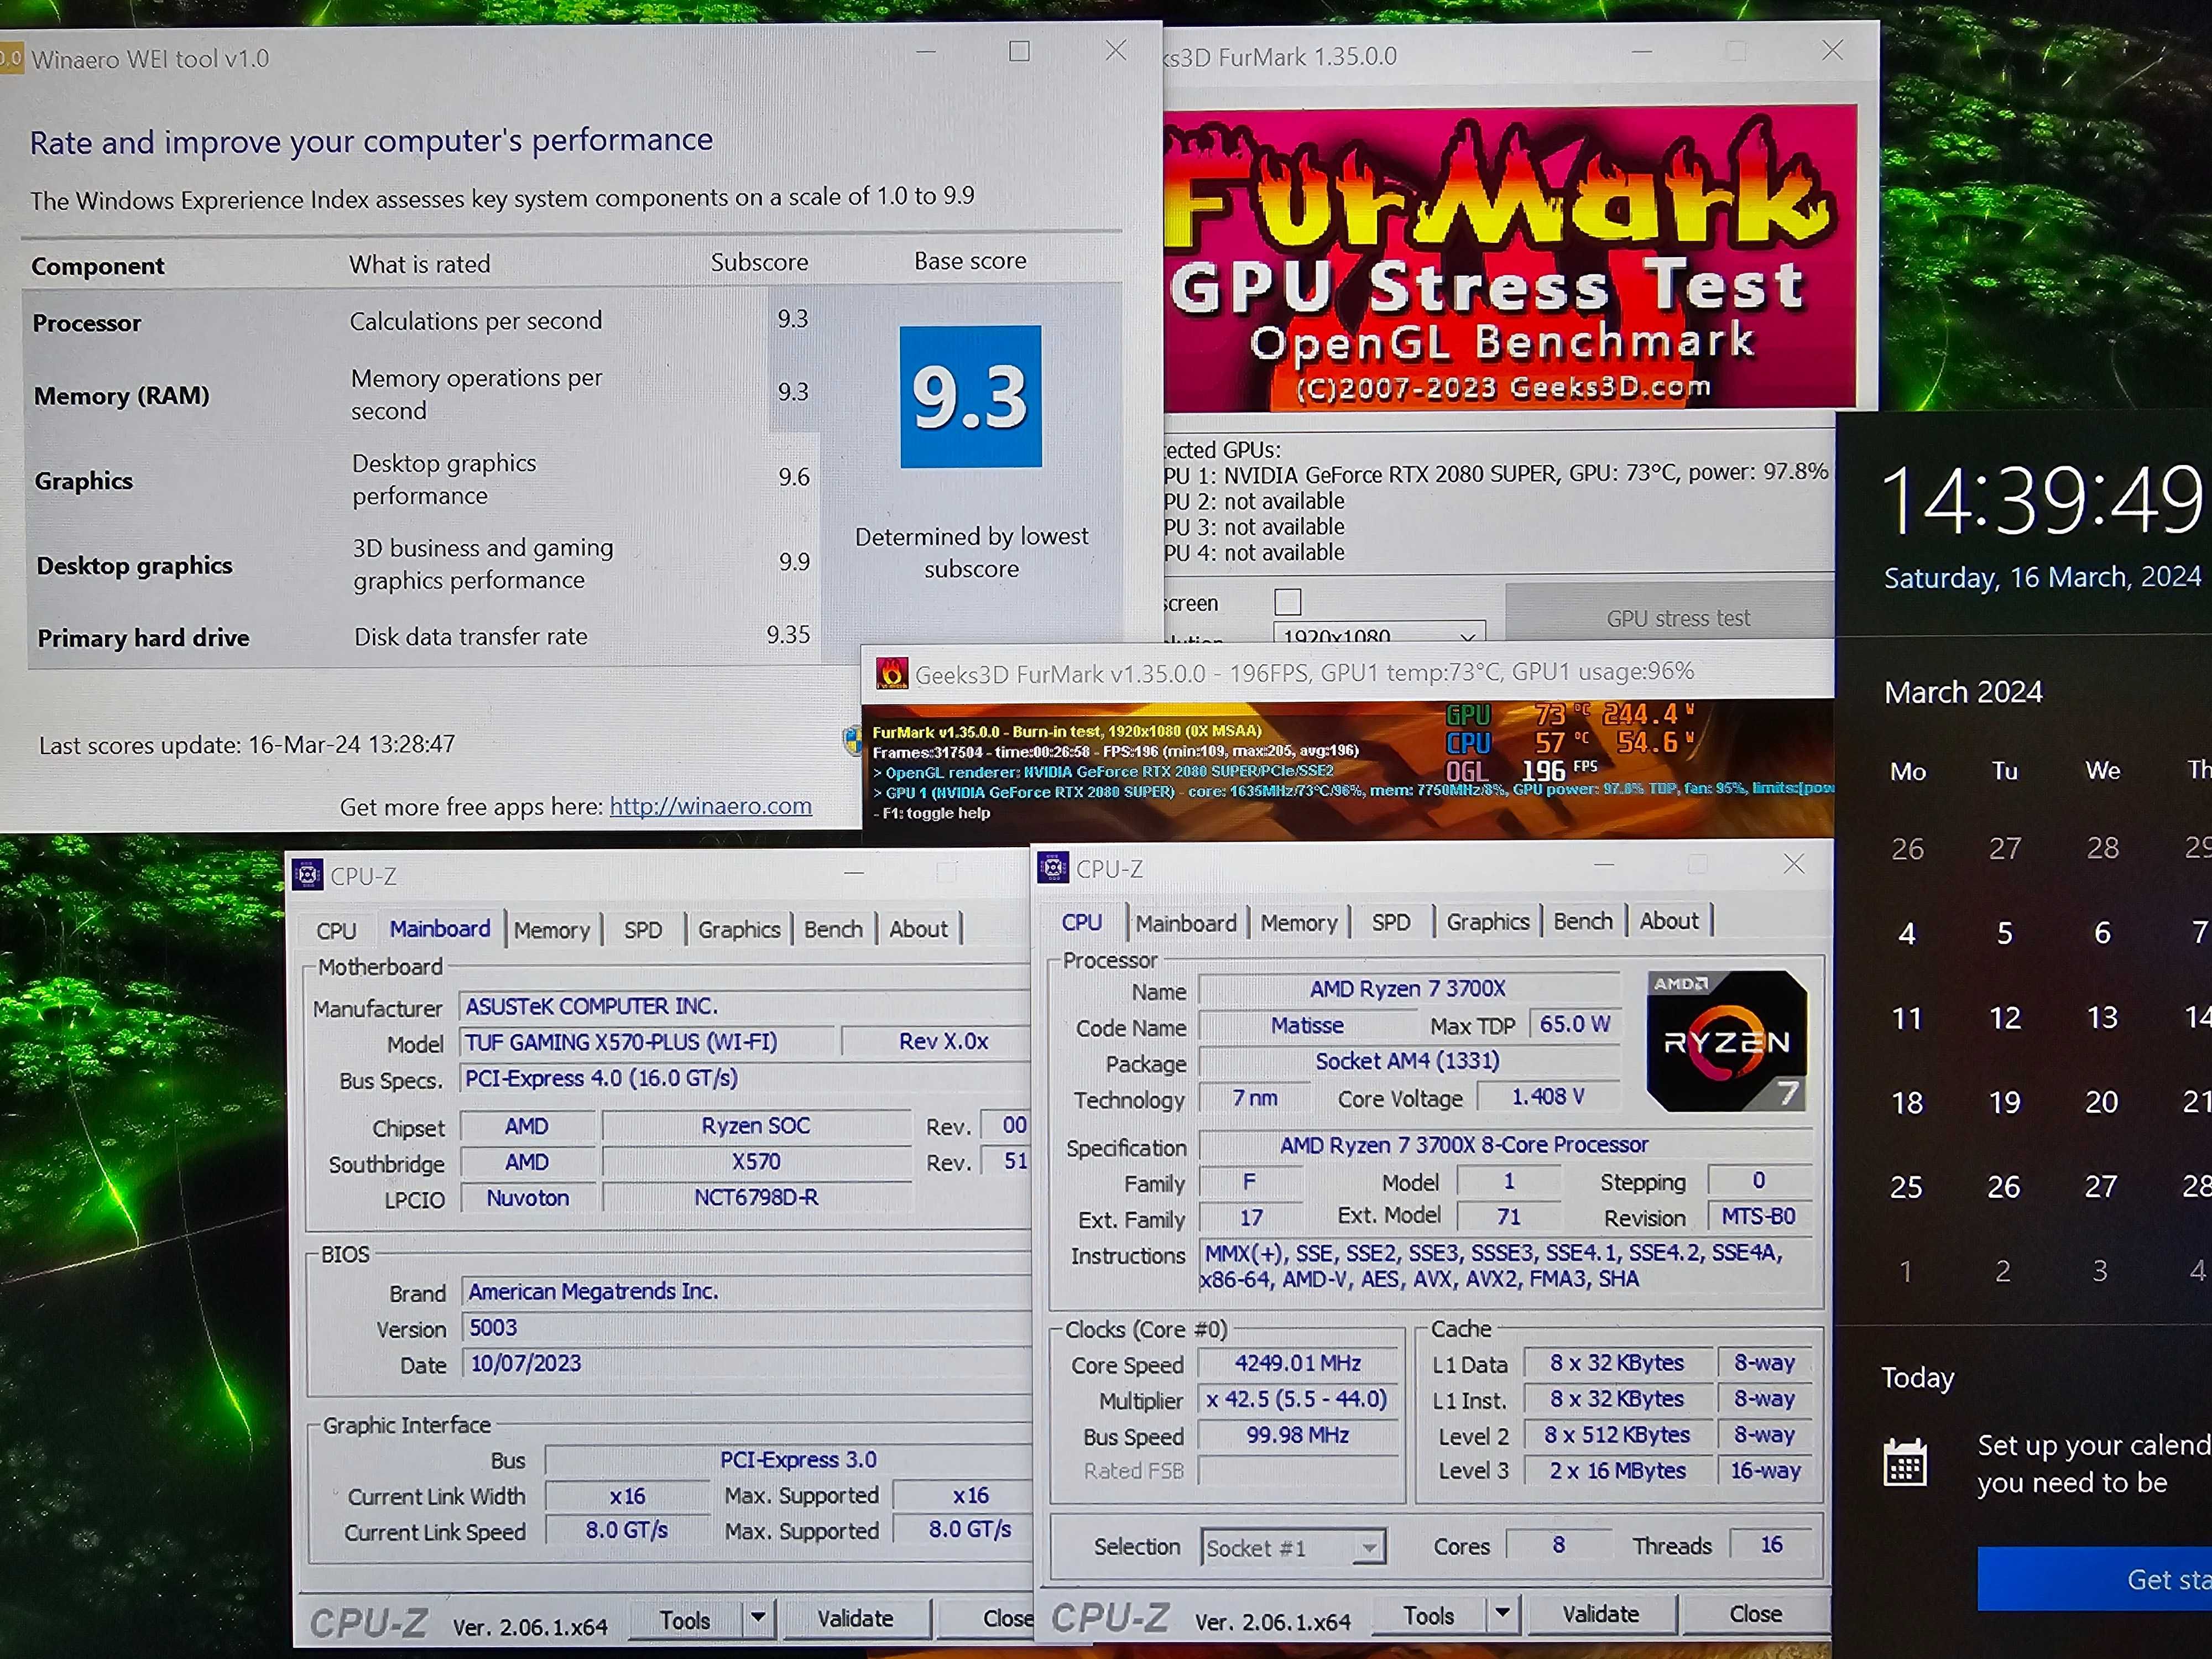Click GPU 1 NVIDIA GeForce RTX 2080 SUPER line

click(x=1496, y=474)
